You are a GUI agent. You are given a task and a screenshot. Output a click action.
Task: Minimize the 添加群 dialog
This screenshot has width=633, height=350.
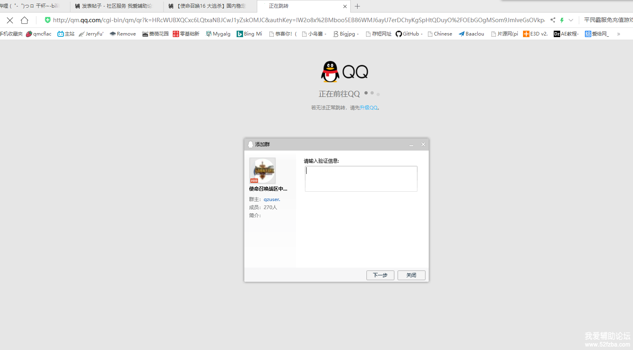coord(411,145)
